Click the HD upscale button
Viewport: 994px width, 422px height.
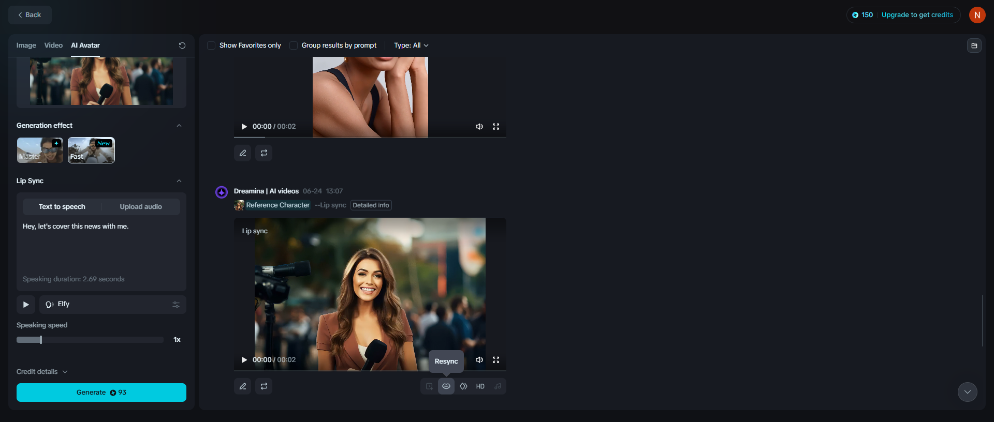[x=480, y=386]
